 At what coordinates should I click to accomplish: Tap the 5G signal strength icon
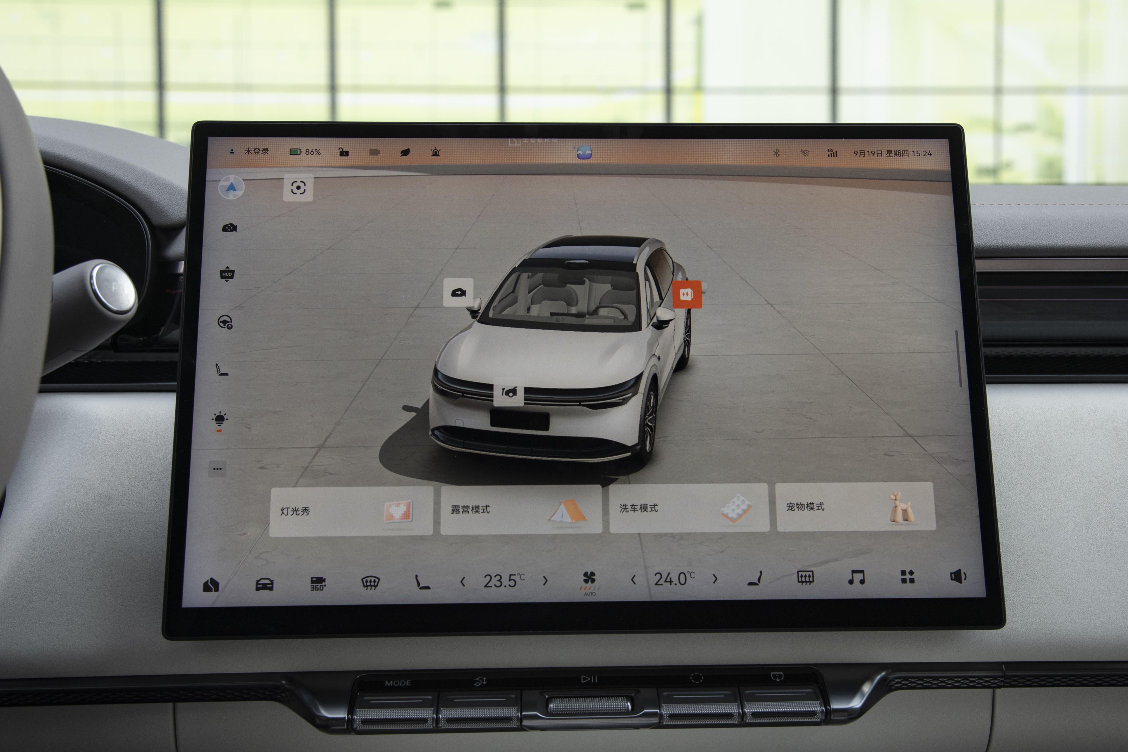pyautogui.click(x=832, y=153)
